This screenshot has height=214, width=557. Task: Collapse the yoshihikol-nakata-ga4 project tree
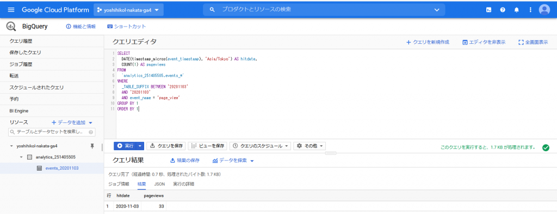[x=11, y=146]
